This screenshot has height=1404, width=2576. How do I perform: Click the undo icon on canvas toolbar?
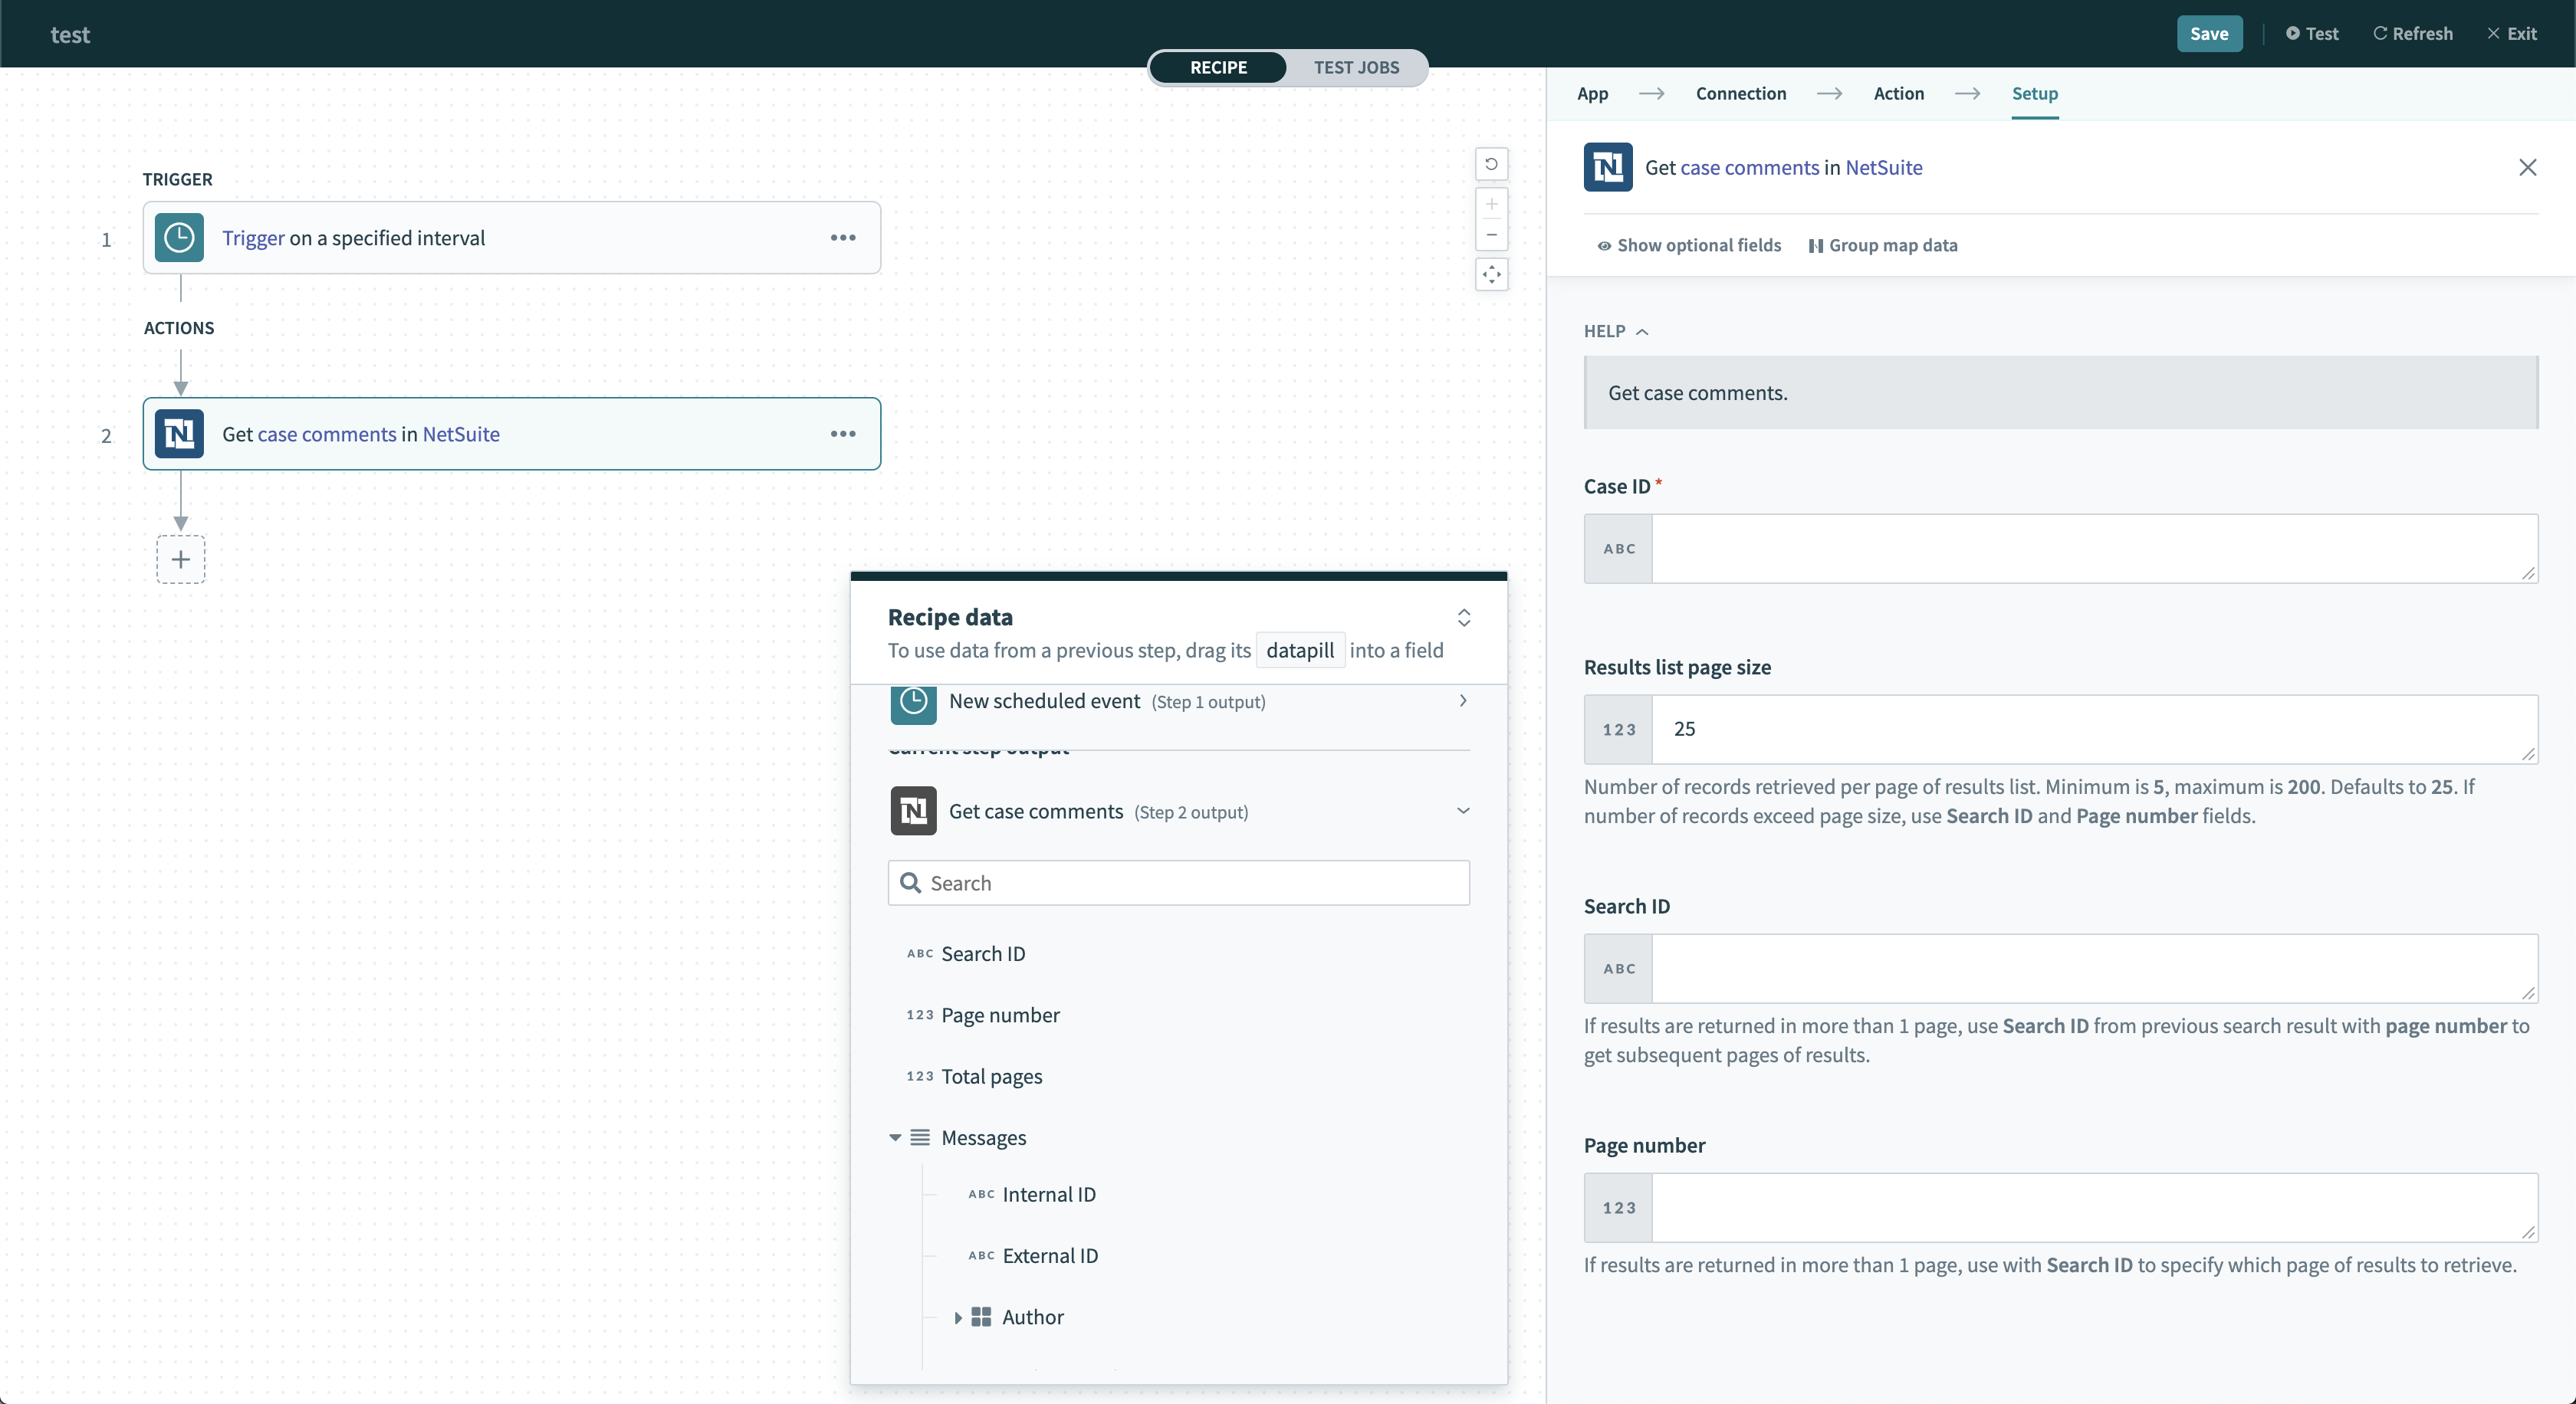[1491, 164]
